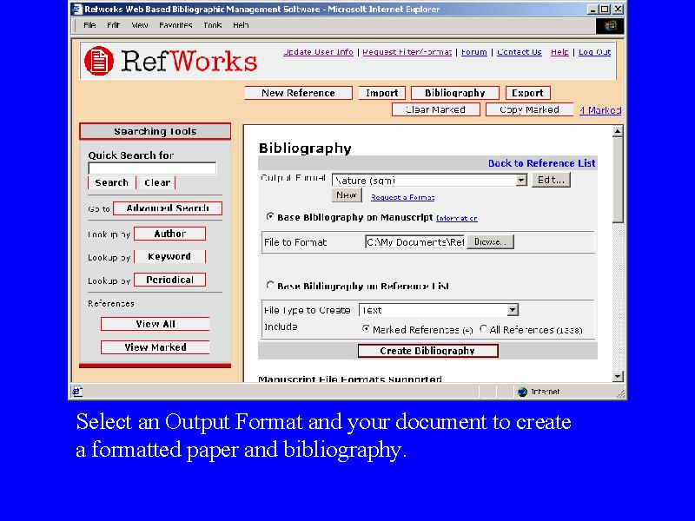The image size is (695, 521).
Task: Click the Clear Marked button
Action: (x=436, y=109)
